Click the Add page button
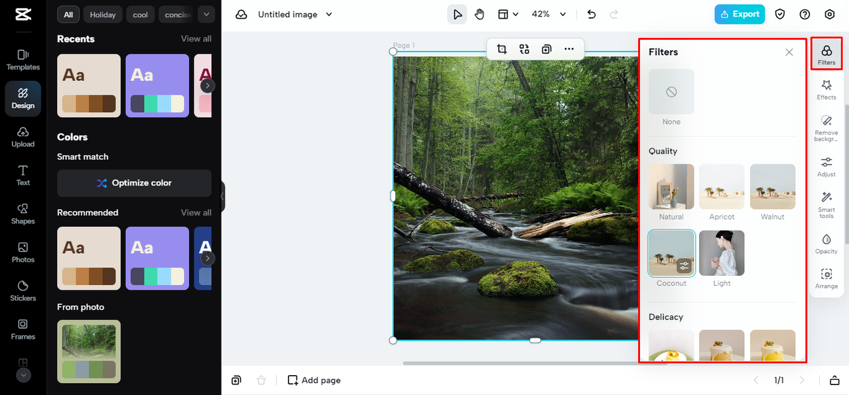The height and width of the screenshot is (395, 849). pyautogui.click(x=314, y=380)
